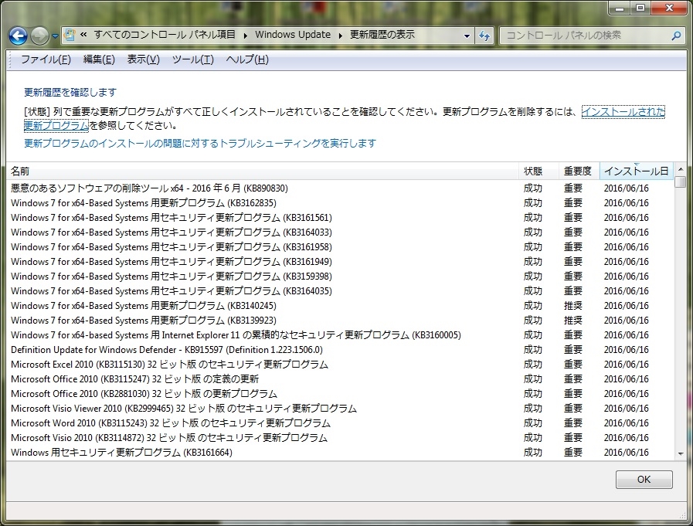Viewport: 693px width, 526px height.
Task: Click the Back navigation arrow
Action: coord(18,36)
